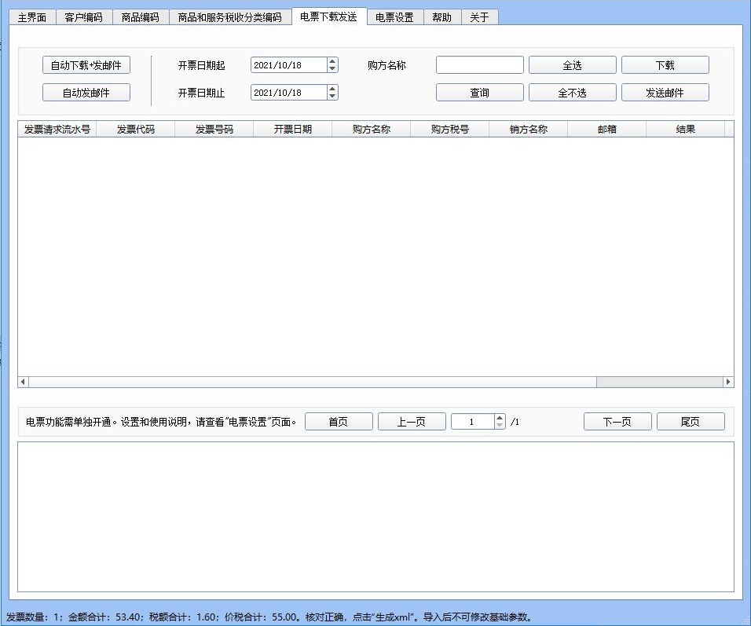Click the table's horizontal scrollbar right arrow
Viewport: 751px width, 626px height.
pos(728,382)
